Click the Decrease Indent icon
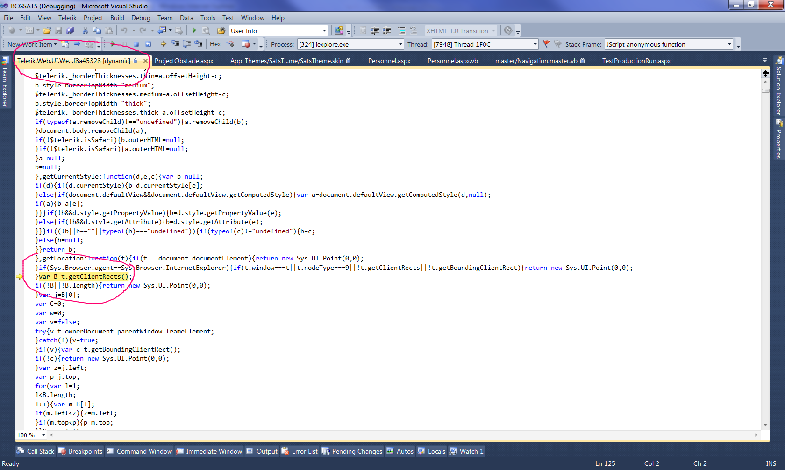Image resolution: width=785 pixels, height=470 pixels. pyautogui.click(x=375, y=30)
